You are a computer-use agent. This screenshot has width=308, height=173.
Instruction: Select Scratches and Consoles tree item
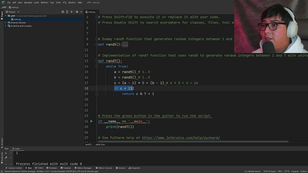click(x=20, y=26)
